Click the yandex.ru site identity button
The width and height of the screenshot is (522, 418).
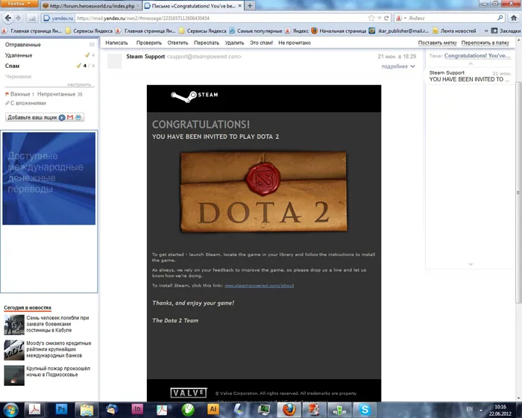59,18
